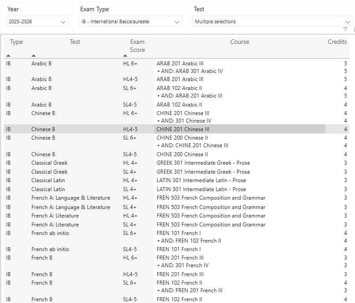Select French ab initio SL4-5 row
Image resolution: width=355 pixels, height=303 pixels.
coord(176,249)
